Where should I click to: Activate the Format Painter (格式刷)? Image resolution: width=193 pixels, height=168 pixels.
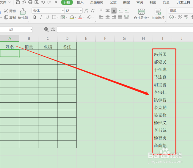click(x=23, y=14)
